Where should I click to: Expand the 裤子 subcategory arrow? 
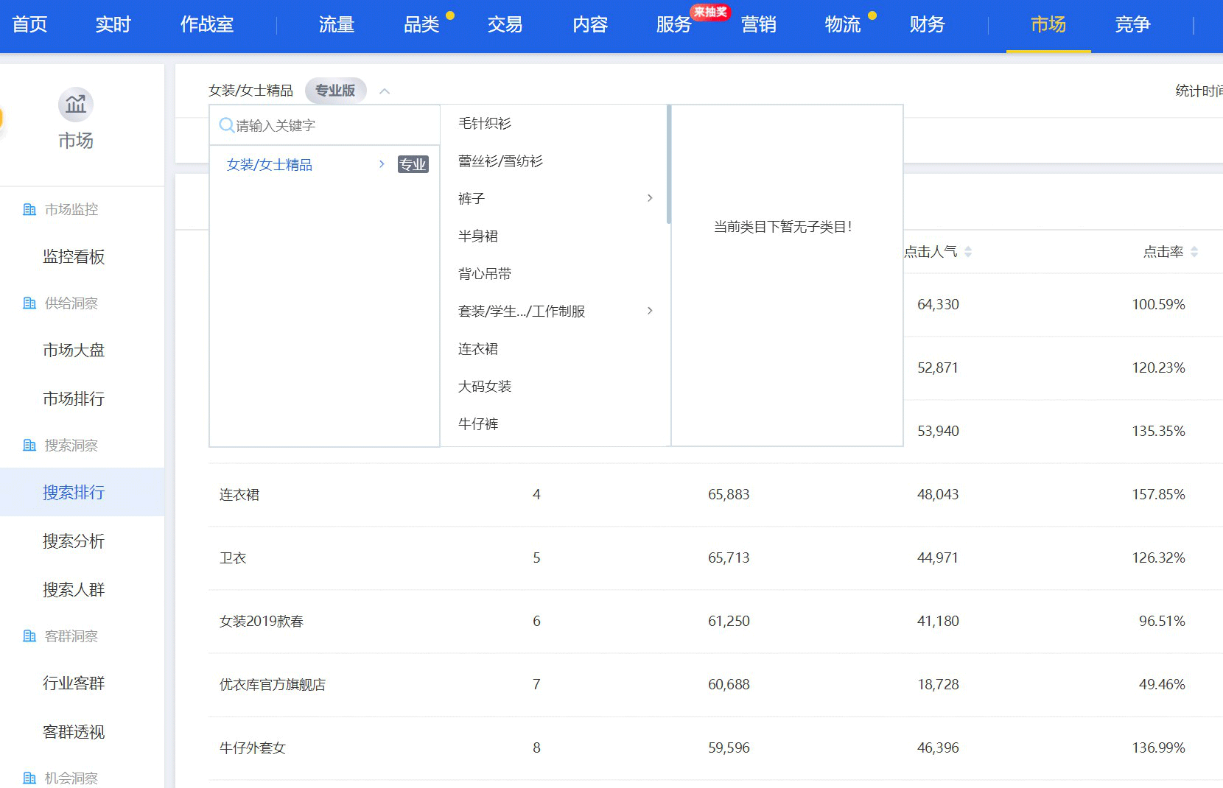[650, 198]
